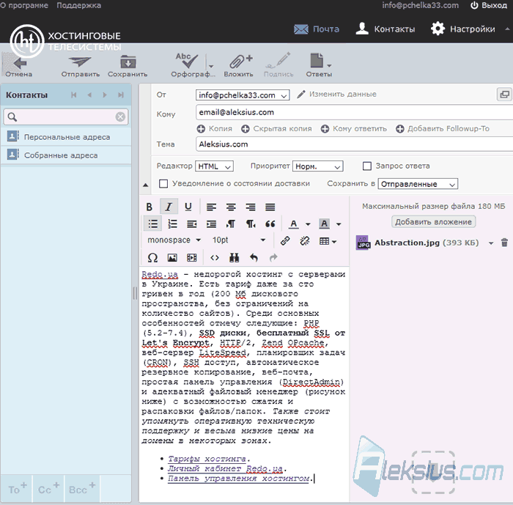The width and height of the screenshot is (513, 505).
Task: Insert a hyperlink
Action: [x=285, y=241]
